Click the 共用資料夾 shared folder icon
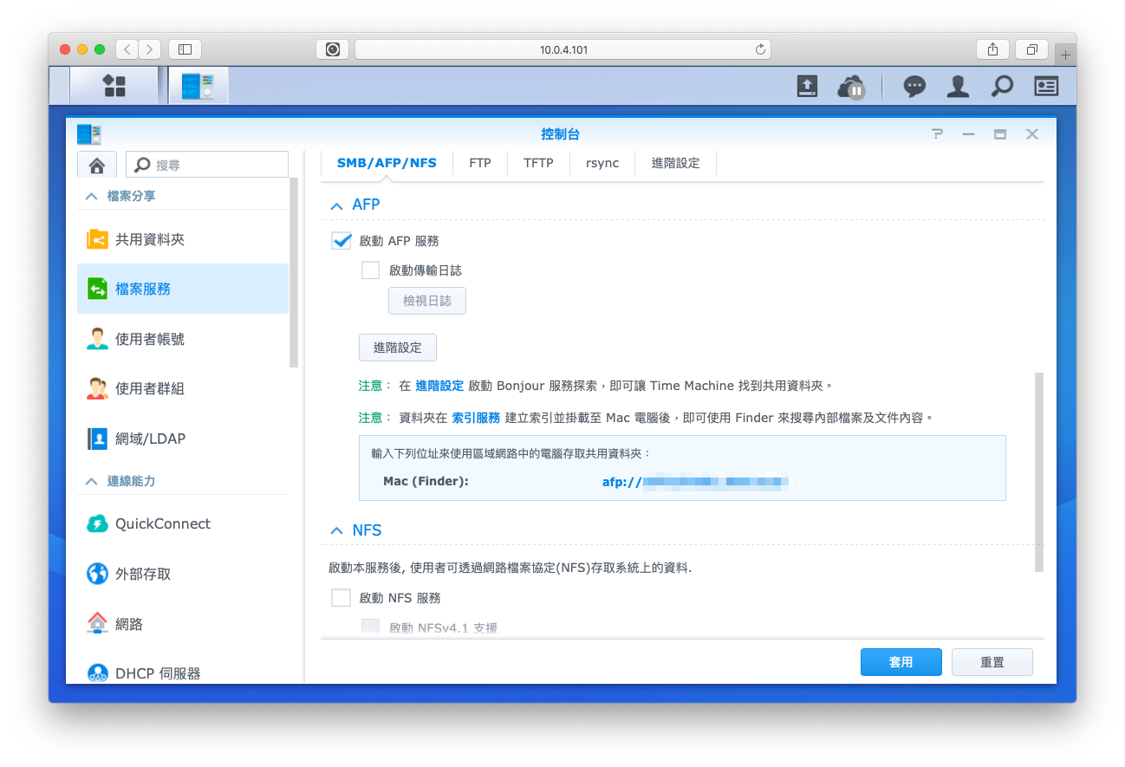The image size is (1125, 767). (97, 239)
